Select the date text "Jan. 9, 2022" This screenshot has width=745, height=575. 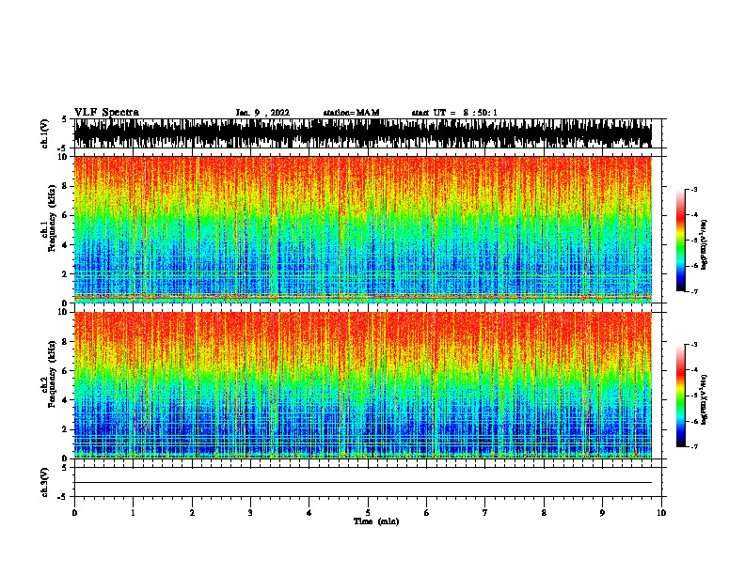pos(262,113)
